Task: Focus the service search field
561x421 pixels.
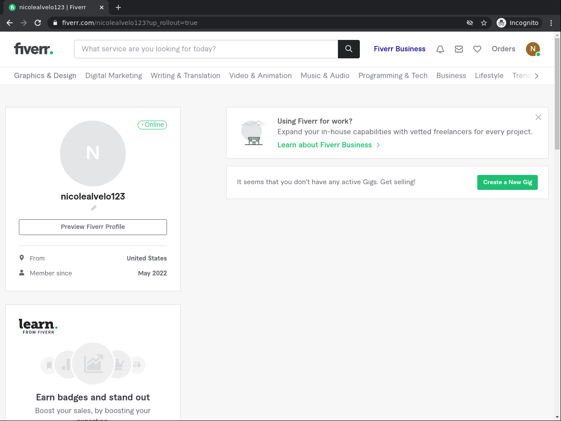Action: coord(206,49)
